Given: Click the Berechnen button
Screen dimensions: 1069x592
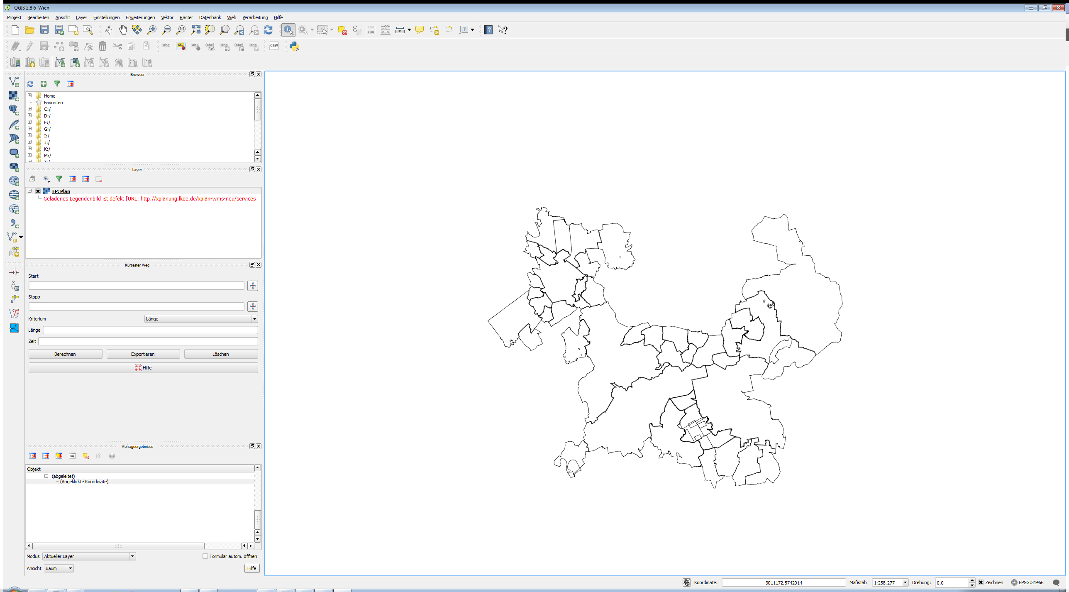Looking at the screenshot, I should [65, 354].
